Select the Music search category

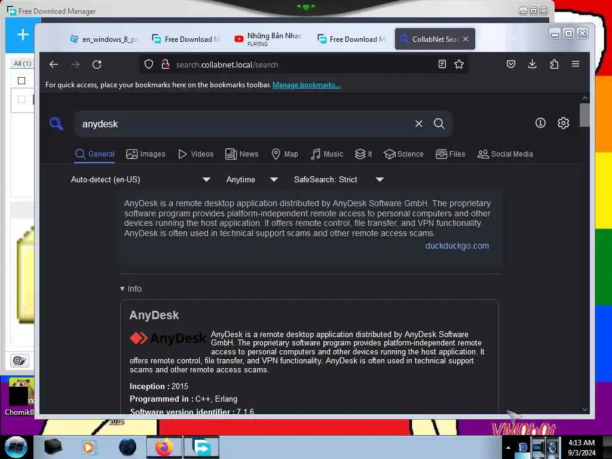(327, 154)
